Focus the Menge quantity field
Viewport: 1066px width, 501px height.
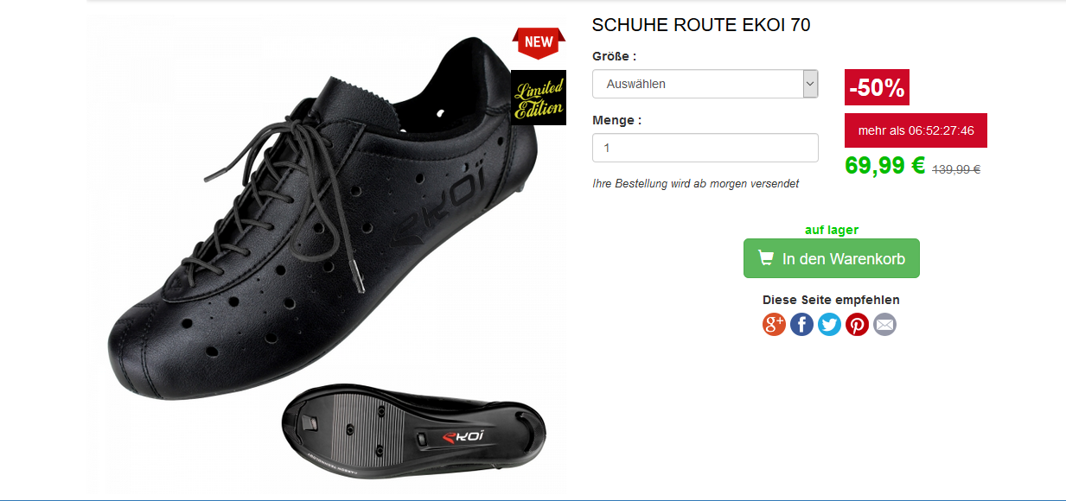[705, 148]
